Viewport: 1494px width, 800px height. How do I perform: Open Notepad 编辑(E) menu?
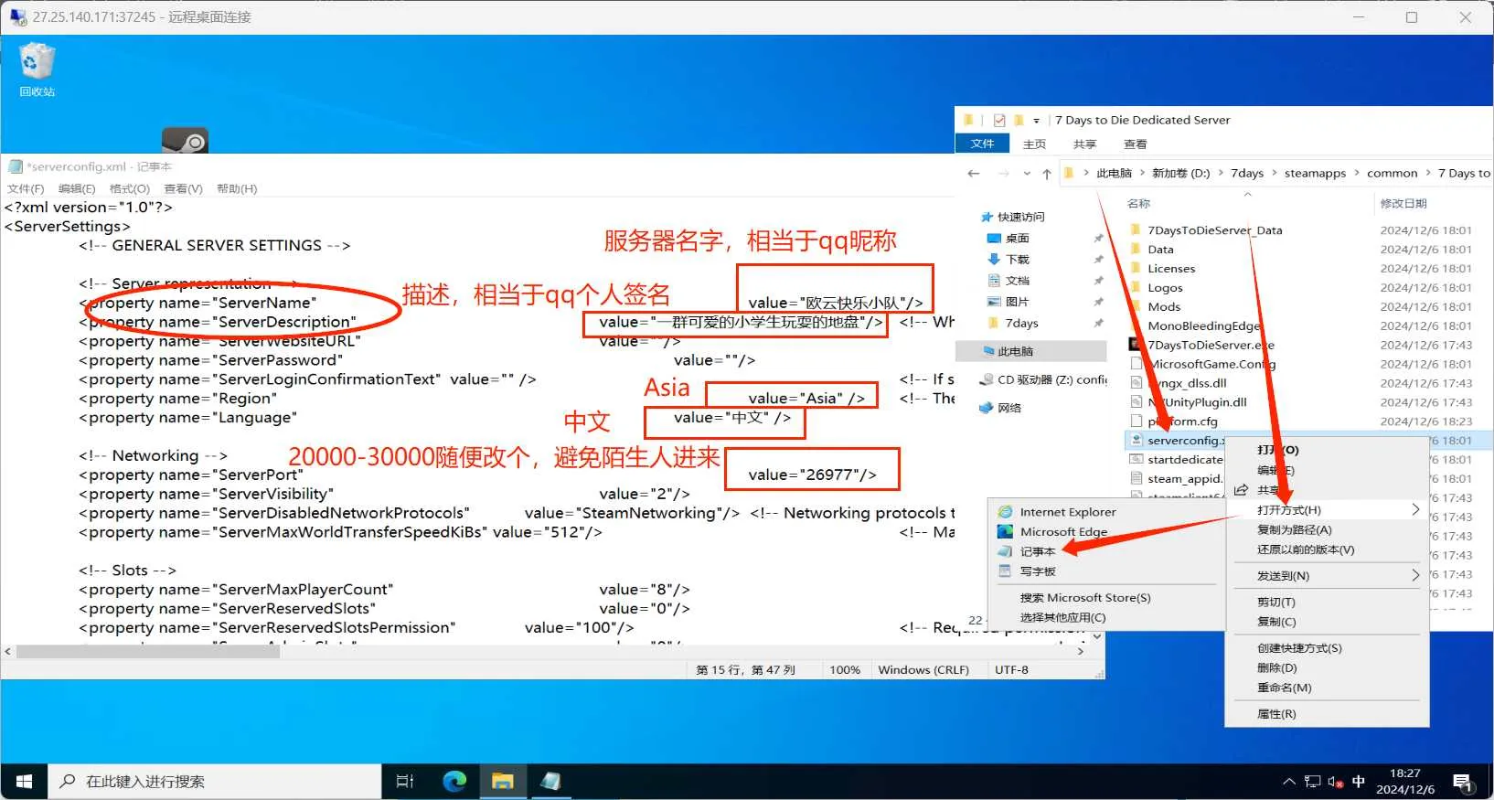[77, 189]
